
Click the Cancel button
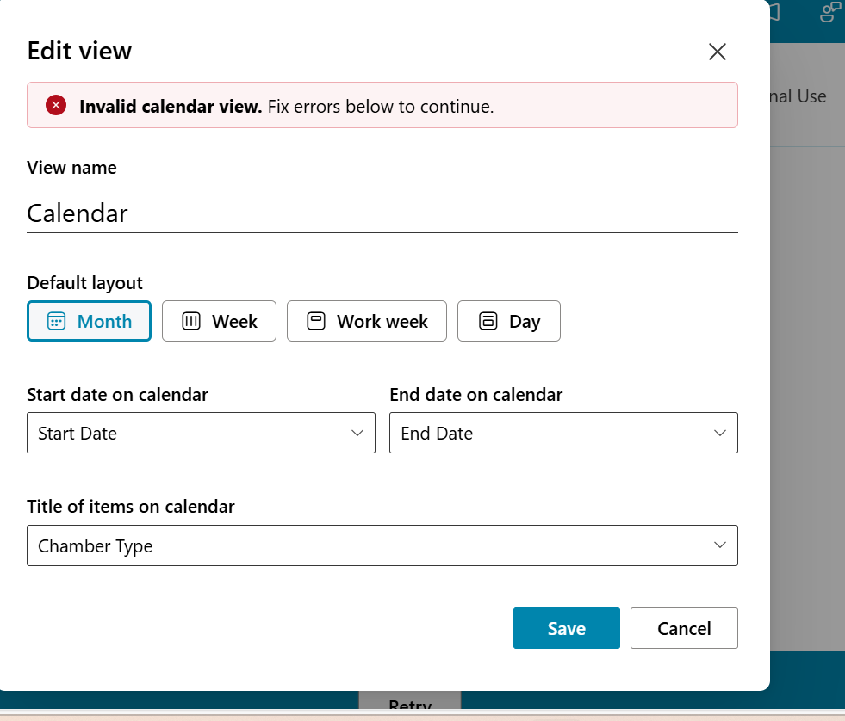tap(684, 628)
